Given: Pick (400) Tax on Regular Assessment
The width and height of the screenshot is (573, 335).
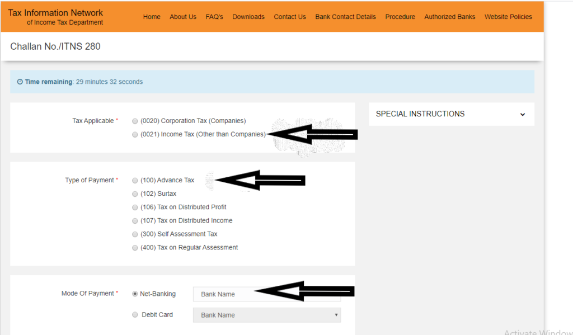Looking at the screenshot, I should point(135,247).
